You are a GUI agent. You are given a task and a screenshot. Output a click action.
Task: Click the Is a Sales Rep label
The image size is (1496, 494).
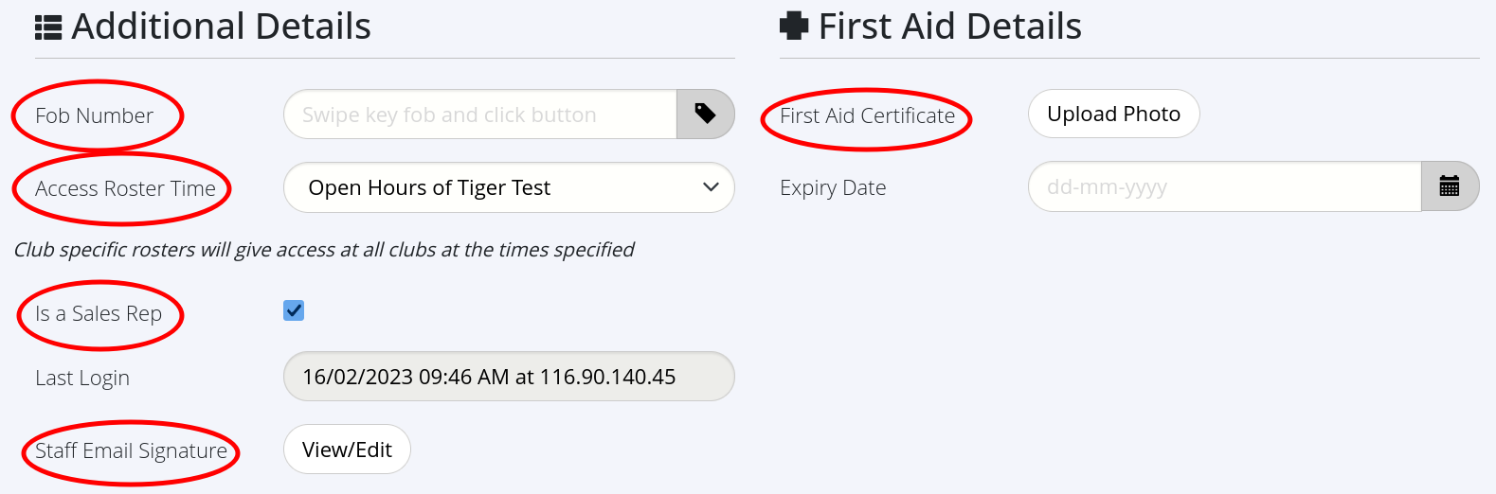pos(99,313)
